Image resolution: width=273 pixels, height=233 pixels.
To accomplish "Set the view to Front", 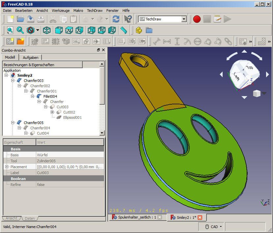I will pos(59,31).
